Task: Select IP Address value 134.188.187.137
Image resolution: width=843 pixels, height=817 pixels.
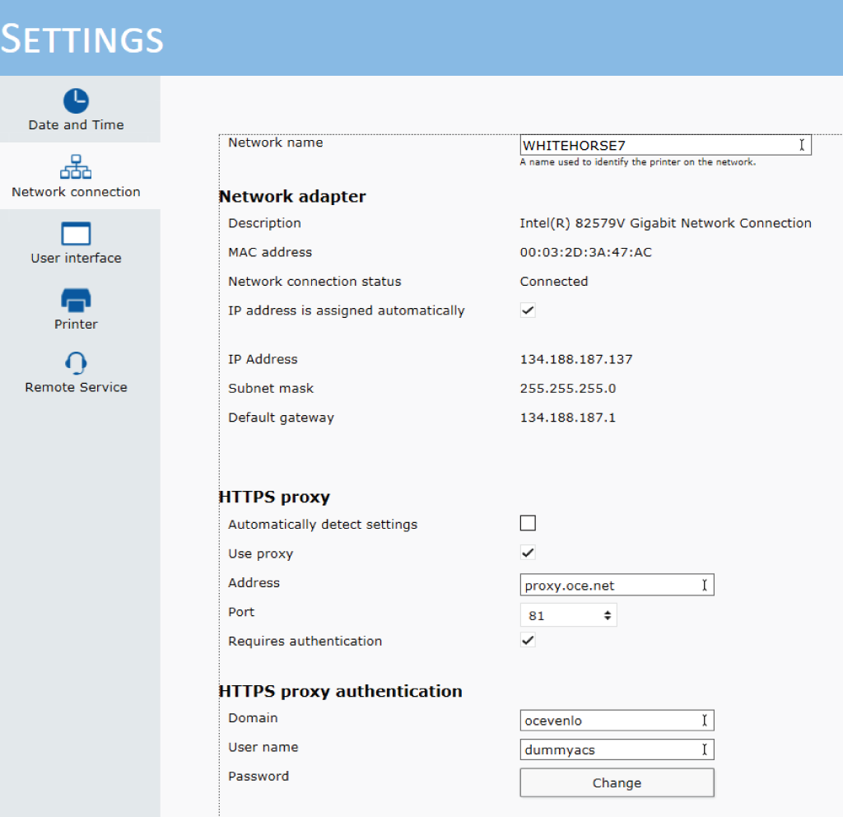Action: [x=575, y=359]
